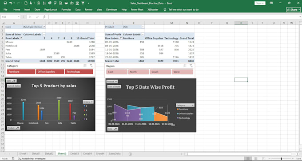Open Sum of Sales Column Labels dropdown

coord(44,35)
